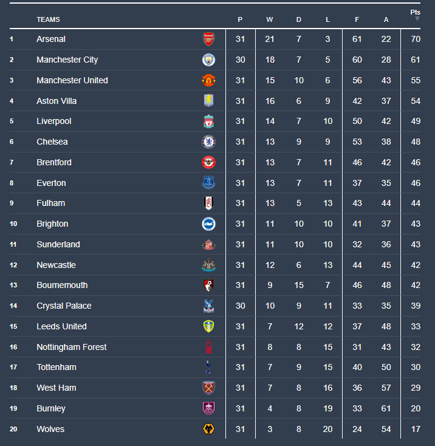The image size is (435, 446).
Task: Click the Tottenham crest icon
Action: [x=208, y=367]
